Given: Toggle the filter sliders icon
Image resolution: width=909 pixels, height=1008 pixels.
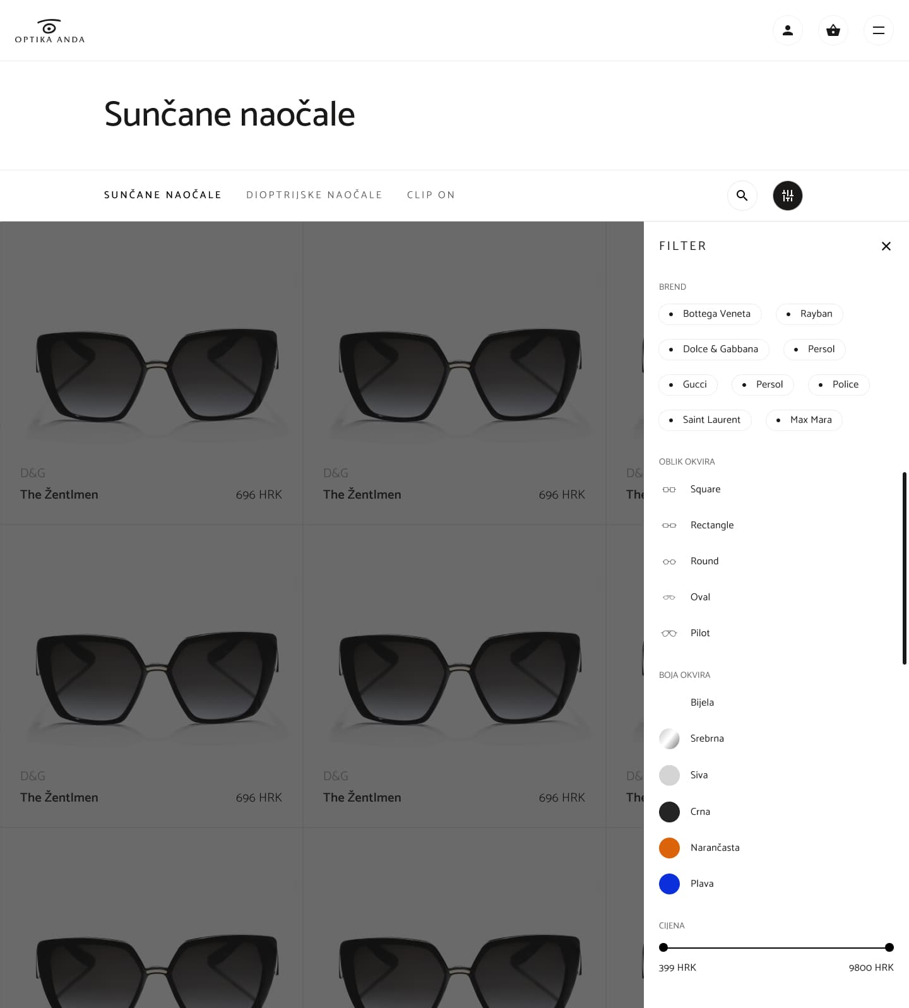Looking at the screenshot, I should coord(788,196).
